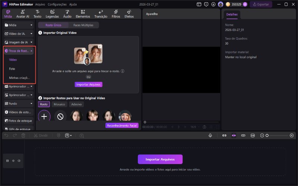Select the no-face (none) icon

pyautogui.click(x=60, y=116)
